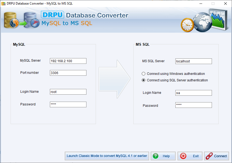Click the red chain link Connect icon
232x163 pixels.
pyautogui.click(x=209, y=156)
